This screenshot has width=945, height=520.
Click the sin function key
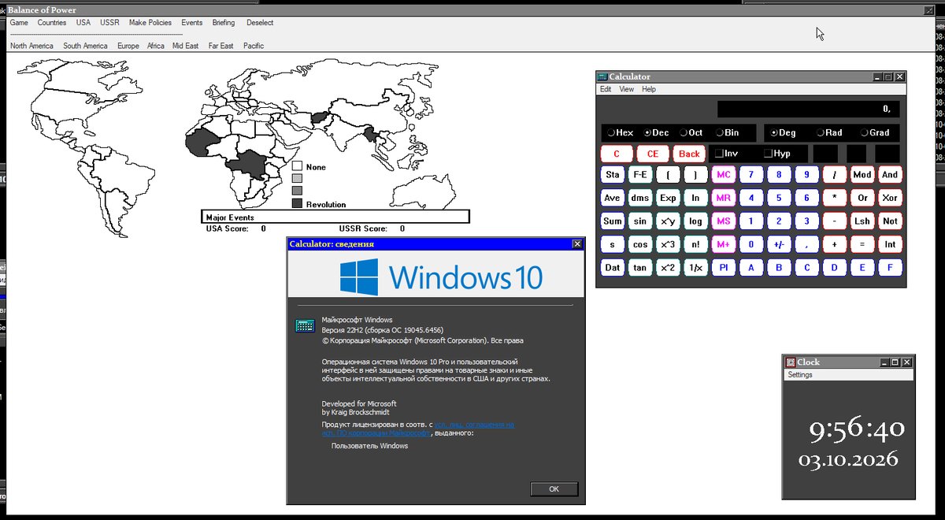640,221
